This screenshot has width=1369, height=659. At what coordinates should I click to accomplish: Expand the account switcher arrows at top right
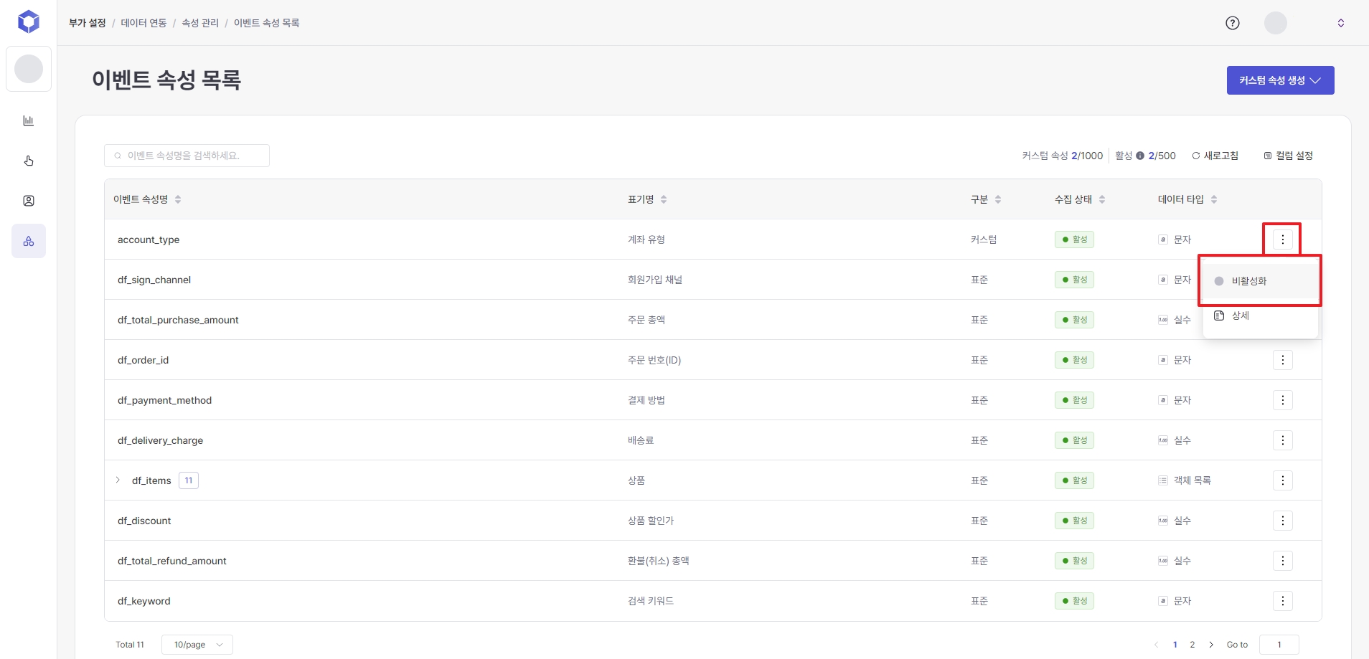click(x=1340, y=23)
